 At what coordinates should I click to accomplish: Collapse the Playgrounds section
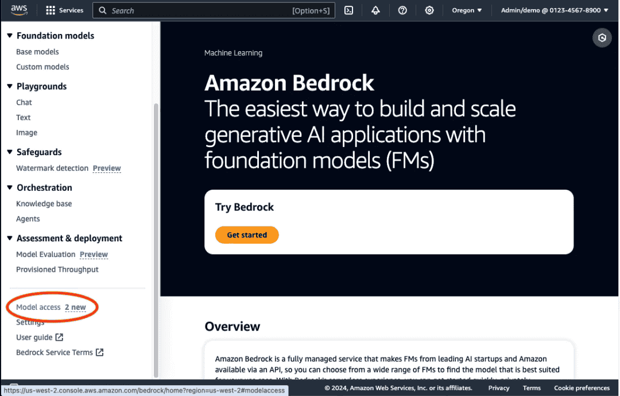point(10,86)
